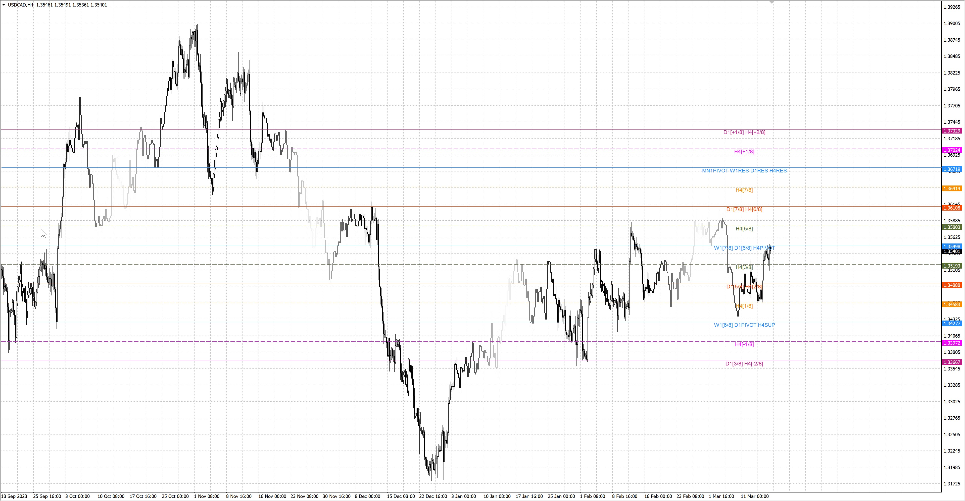Click the 1.37329 purple price tag
Image resolution: width=965 pixels, height=501 pixels.
click(951, 131)
